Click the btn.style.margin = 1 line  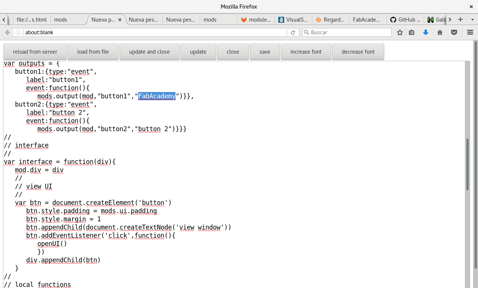[63, 219]
